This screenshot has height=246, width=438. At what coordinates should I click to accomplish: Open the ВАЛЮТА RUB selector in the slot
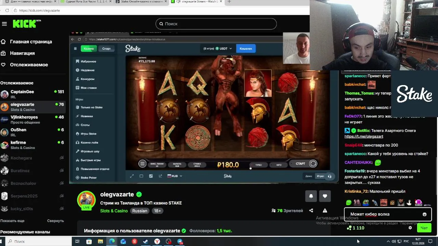177,165
